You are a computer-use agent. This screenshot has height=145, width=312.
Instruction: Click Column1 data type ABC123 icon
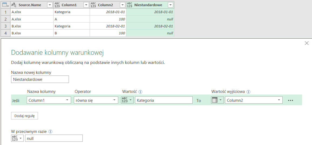(x=57, y=5)
